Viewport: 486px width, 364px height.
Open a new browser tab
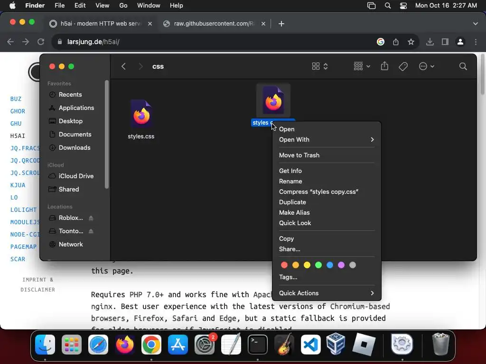coord(281,24)
